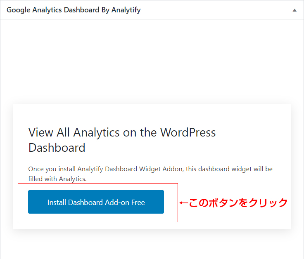304x259 pixels.
Task: Select the Google Analytics Dashboard By Analytify title
Action: pos(74,10)
